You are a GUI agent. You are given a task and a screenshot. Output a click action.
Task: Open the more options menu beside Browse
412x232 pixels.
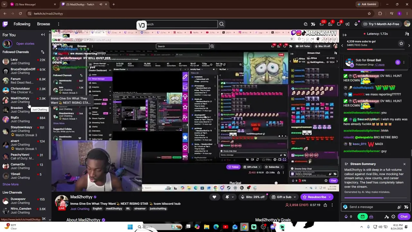(x=59, y=24)
